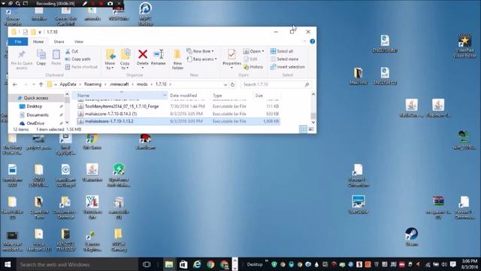Sort by the Date modified column
Image resolution: width=481 pixels, height=271 pixels.
[x=183, y=96]
